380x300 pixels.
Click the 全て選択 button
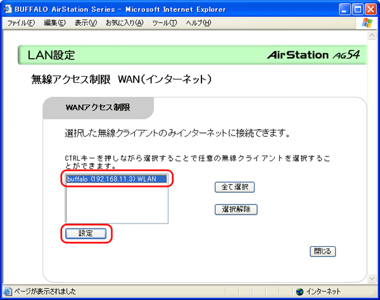pyautogui.click(x=234, y=187)
